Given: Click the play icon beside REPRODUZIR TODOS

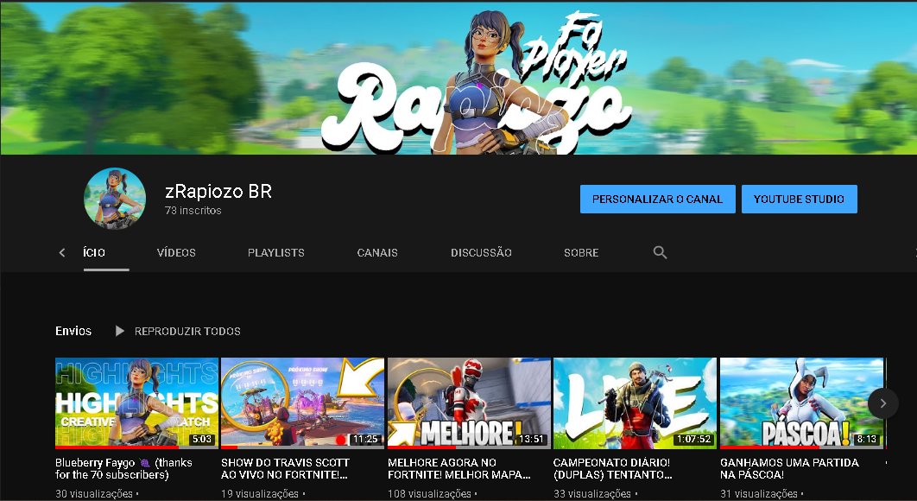Looking at the screenshot, I should [118, 331].
